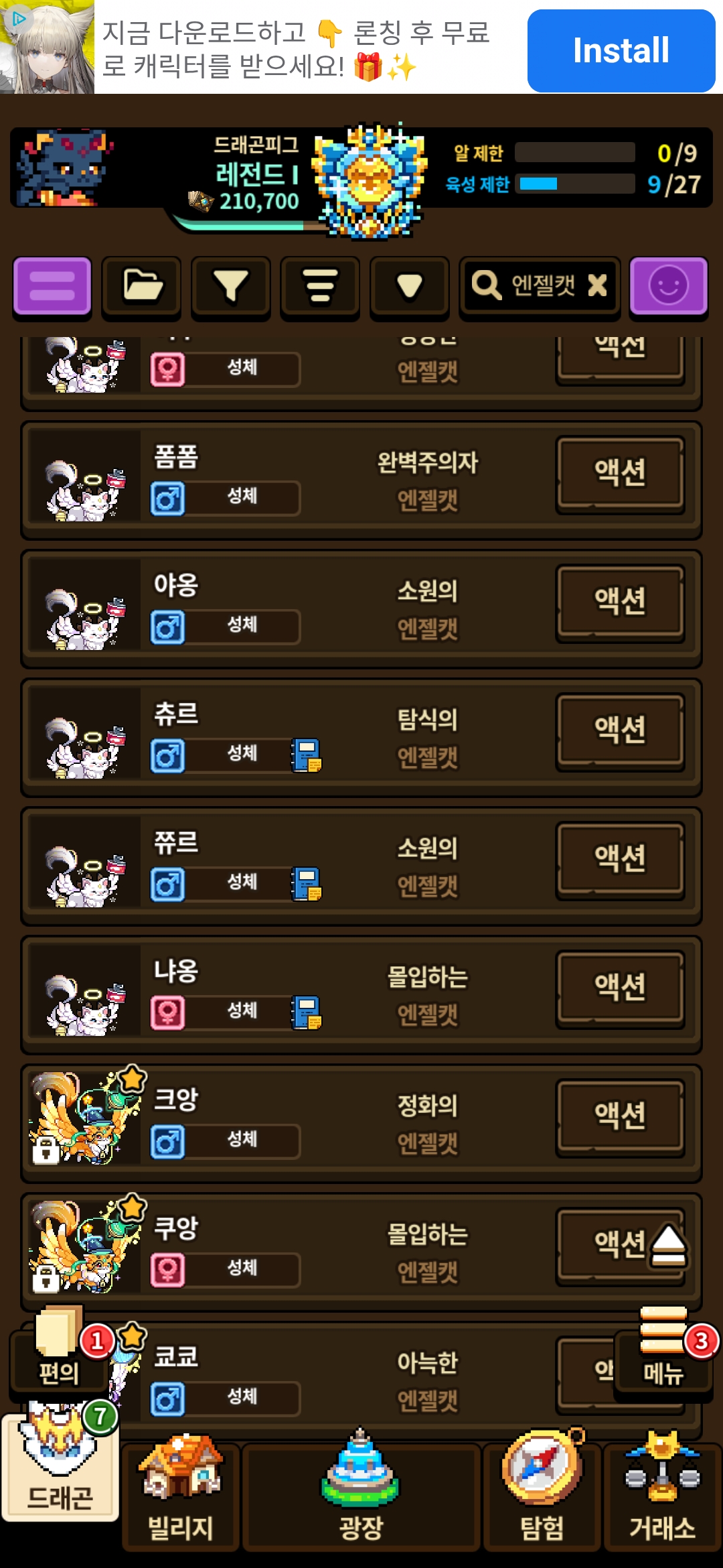Image resolution: width=723 pixels, height=1568 pixels.
Task: Open the folder icon in toolbar
Action: 141,286
